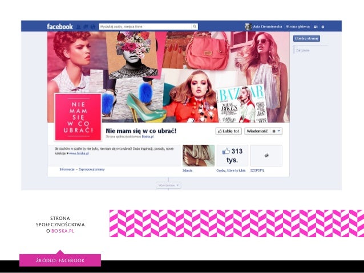364x273 pixels.
Task: Click the 'Utwórz stronę' button
Action: [306, 38]
